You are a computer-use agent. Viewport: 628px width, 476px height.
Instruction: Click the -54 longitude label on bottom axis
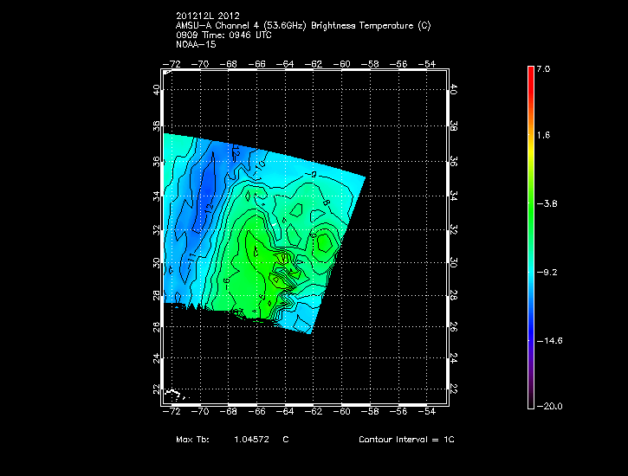pos(426,414)
